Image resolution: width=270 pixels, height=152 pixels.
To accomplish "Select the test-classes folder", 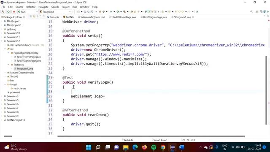I will pyautogui.click(x=18, y=88).
